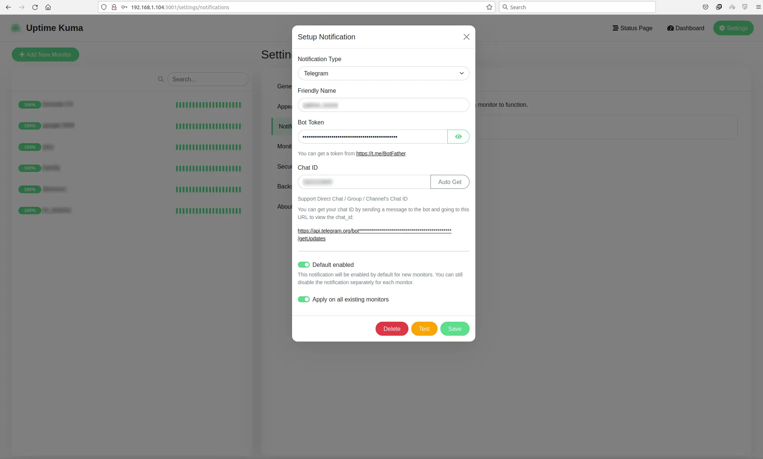Click the tracking protection shield icon

104,7
